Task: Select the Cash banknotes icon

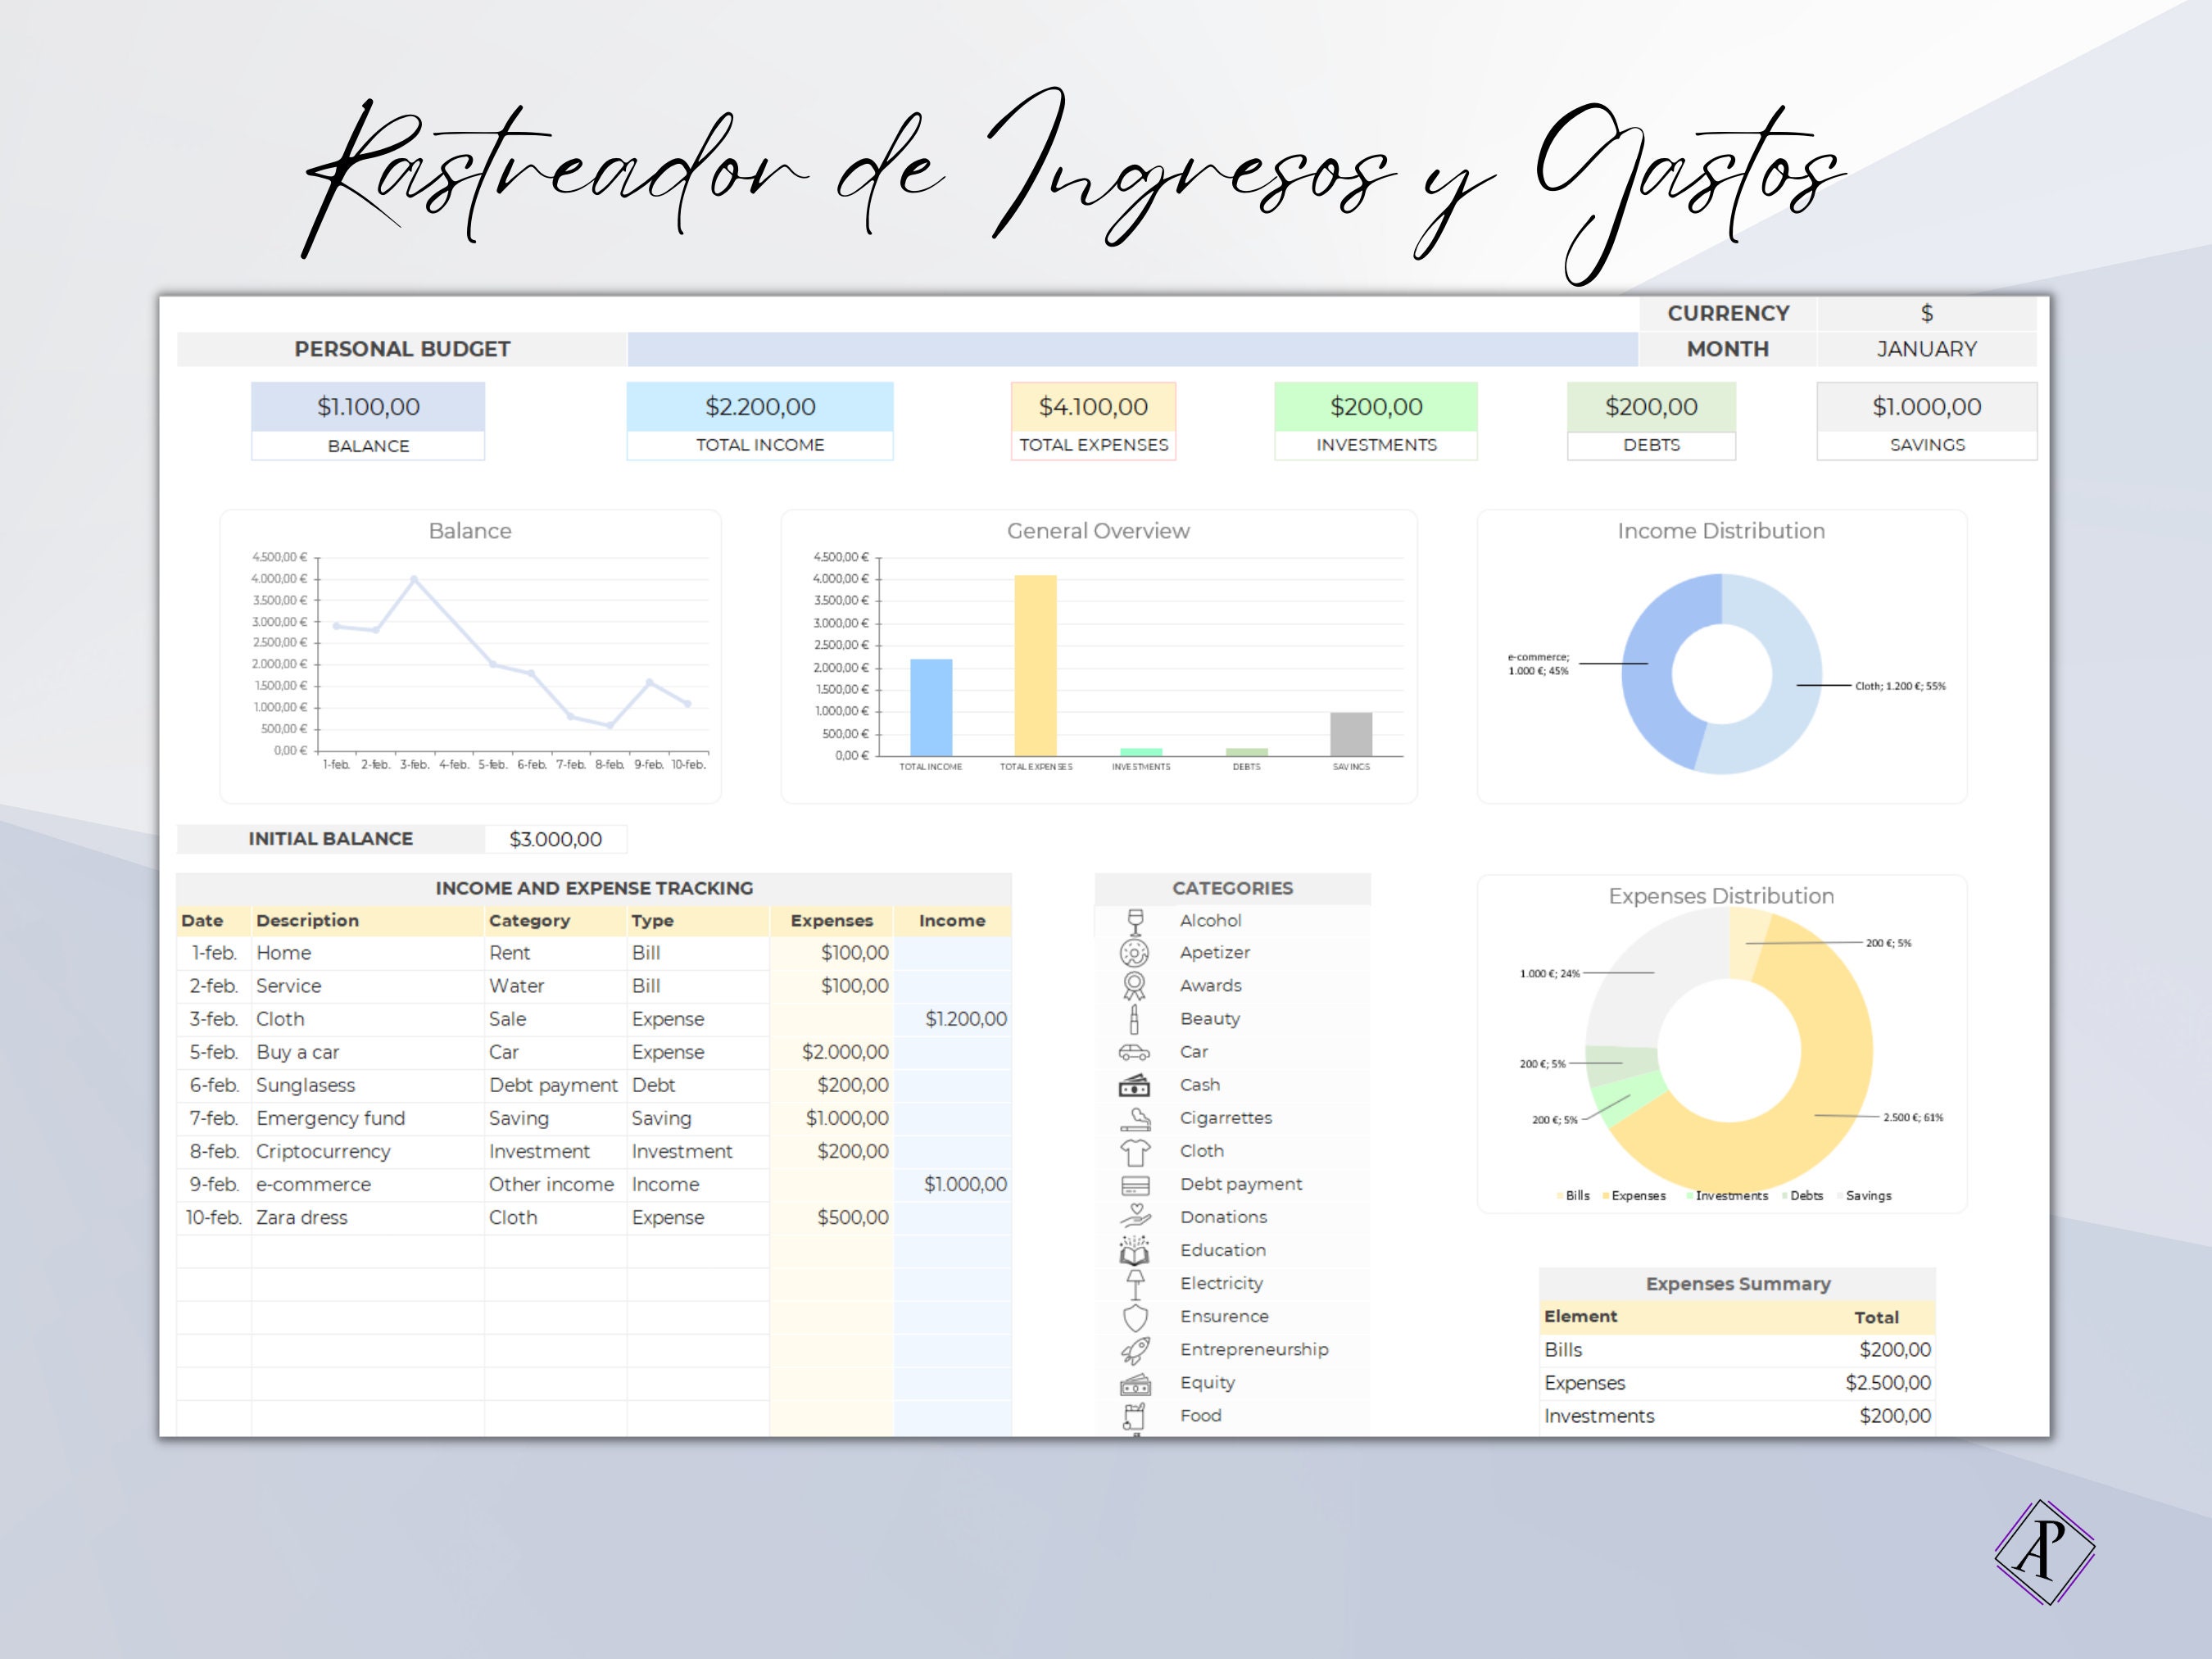Action: (1134, 1085)
